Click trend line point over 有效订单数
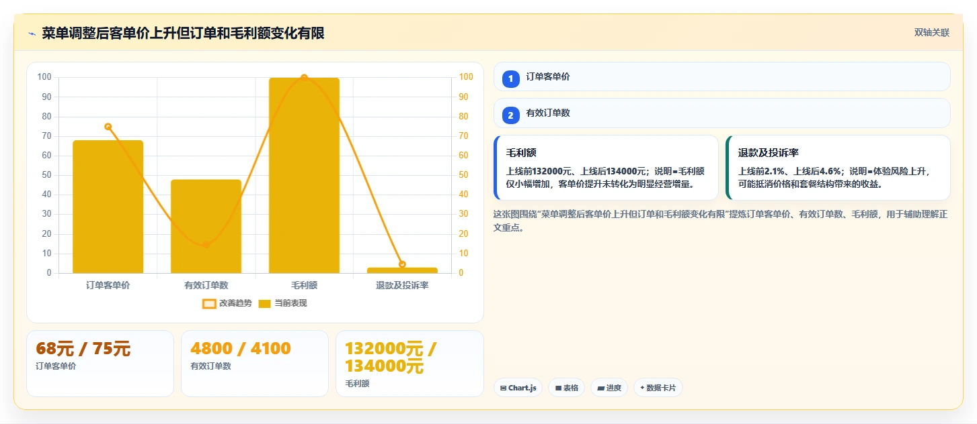The width and height of the screenshot is (977, 424). 206,245
